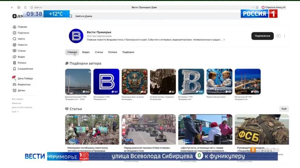Click Ещё button in Статьи section
This screenshot has width=300, height=168.
(x=284, y=109)
